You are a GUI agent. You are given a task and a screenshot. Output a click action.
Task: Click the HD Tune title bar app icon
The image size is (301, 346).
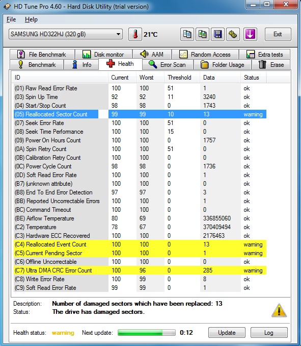pyautogui.click(x=7, y=7)
